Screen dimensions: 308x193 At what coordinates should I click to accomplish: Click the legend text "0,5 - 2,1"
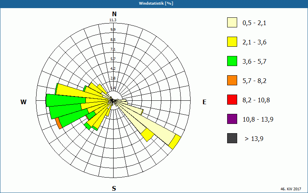coord(254,23)
